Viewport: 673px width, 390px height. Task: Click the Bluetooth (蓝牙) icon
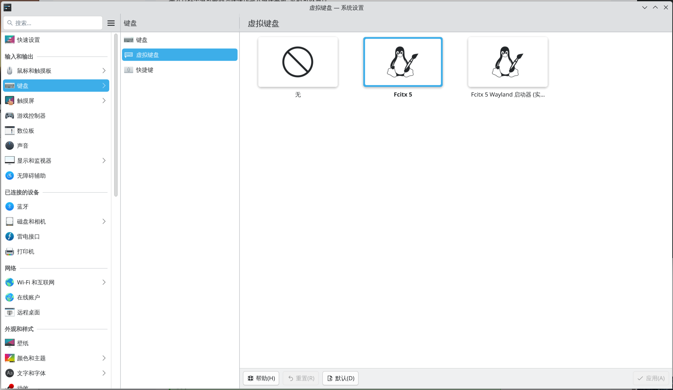[9, 207]
